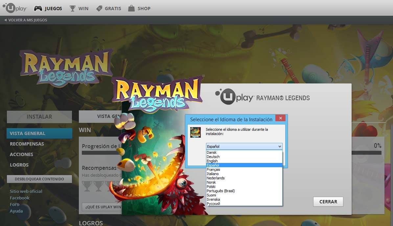Click the Instalar button

tap(39, 117)
